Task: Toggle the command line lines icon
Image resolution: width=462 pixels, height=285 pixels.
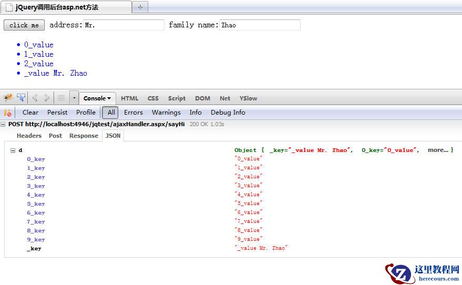Action: pos(61,98)
